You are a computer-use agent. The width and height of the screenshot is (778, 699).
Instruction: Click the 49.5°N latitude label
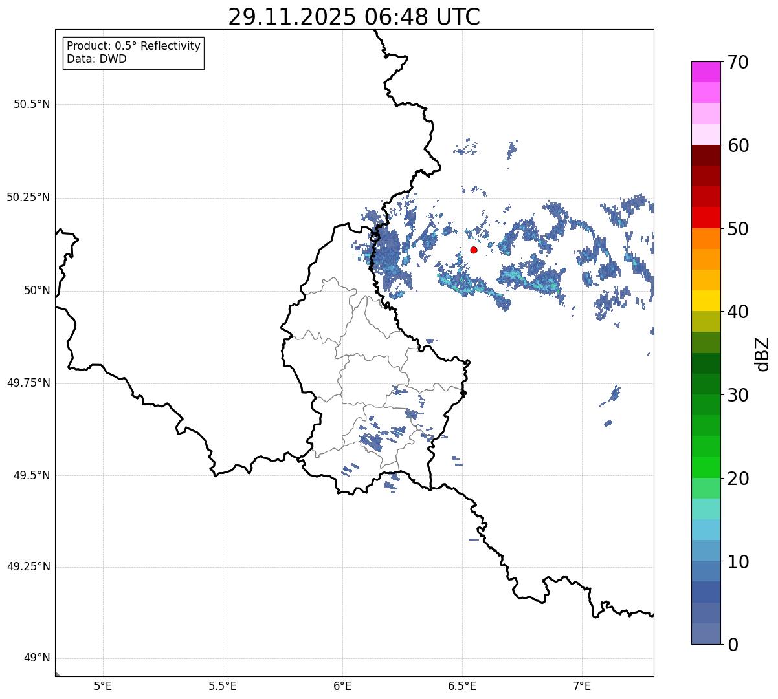(x=32, y=475)
